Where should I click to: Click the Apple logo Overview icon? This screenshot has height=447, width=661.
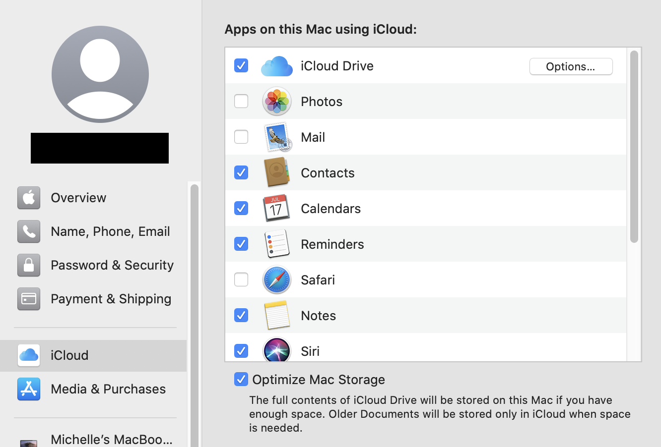point(29,198)
